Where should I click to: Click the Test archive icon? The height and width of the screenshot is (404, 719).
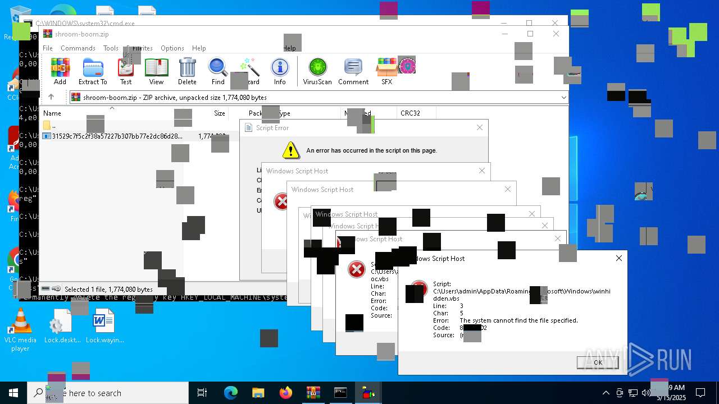click(x=126, y=71)
